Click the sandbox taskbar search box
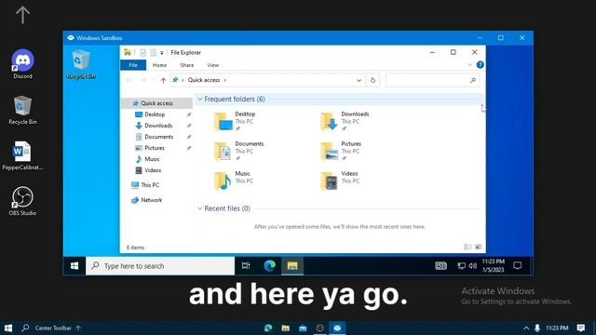 160,266
